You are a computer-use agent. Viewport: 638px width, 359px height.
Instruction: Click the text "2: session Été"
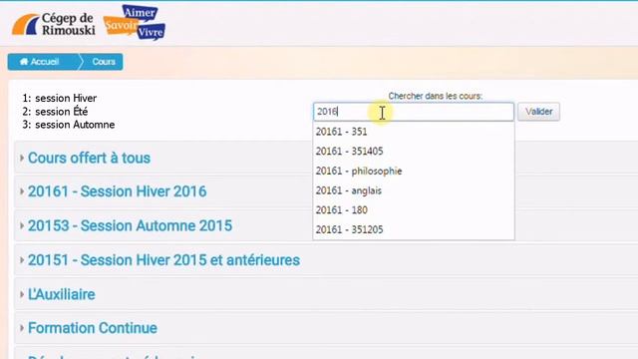55,111
